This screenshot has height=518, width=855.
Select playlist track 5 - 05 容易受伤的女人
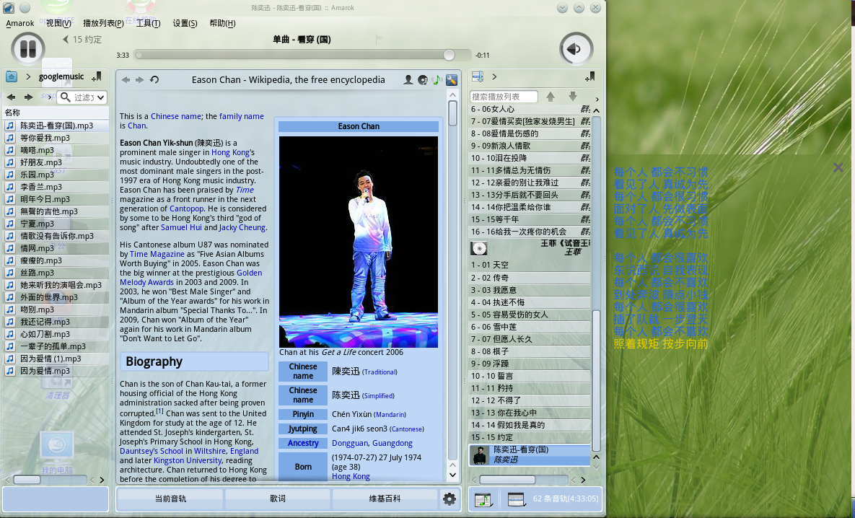(x=530, y=315)
